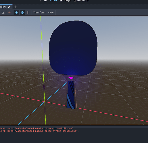Click the plywood_rough_4k.png error line
148x143 pixels.
(37, 128)
